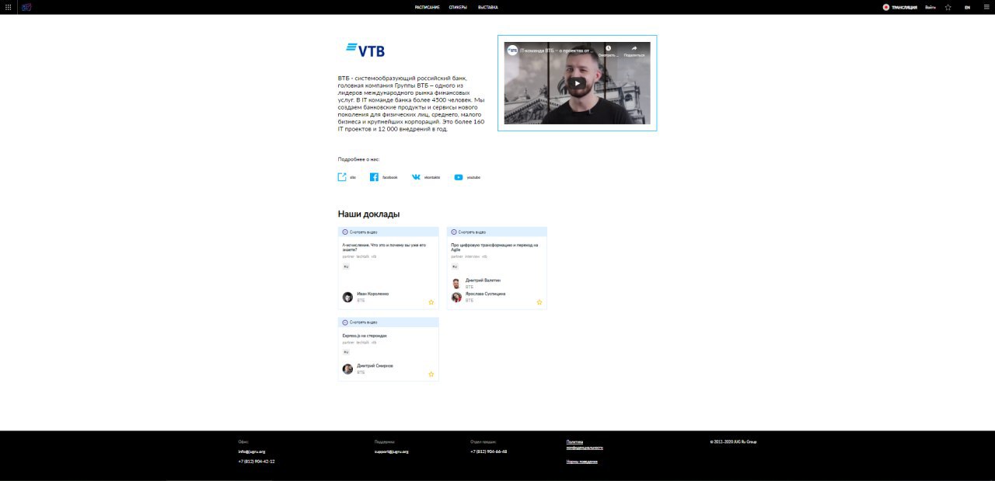
Task: Favorite the Agile transformation talk star
Action: (539, 301)
